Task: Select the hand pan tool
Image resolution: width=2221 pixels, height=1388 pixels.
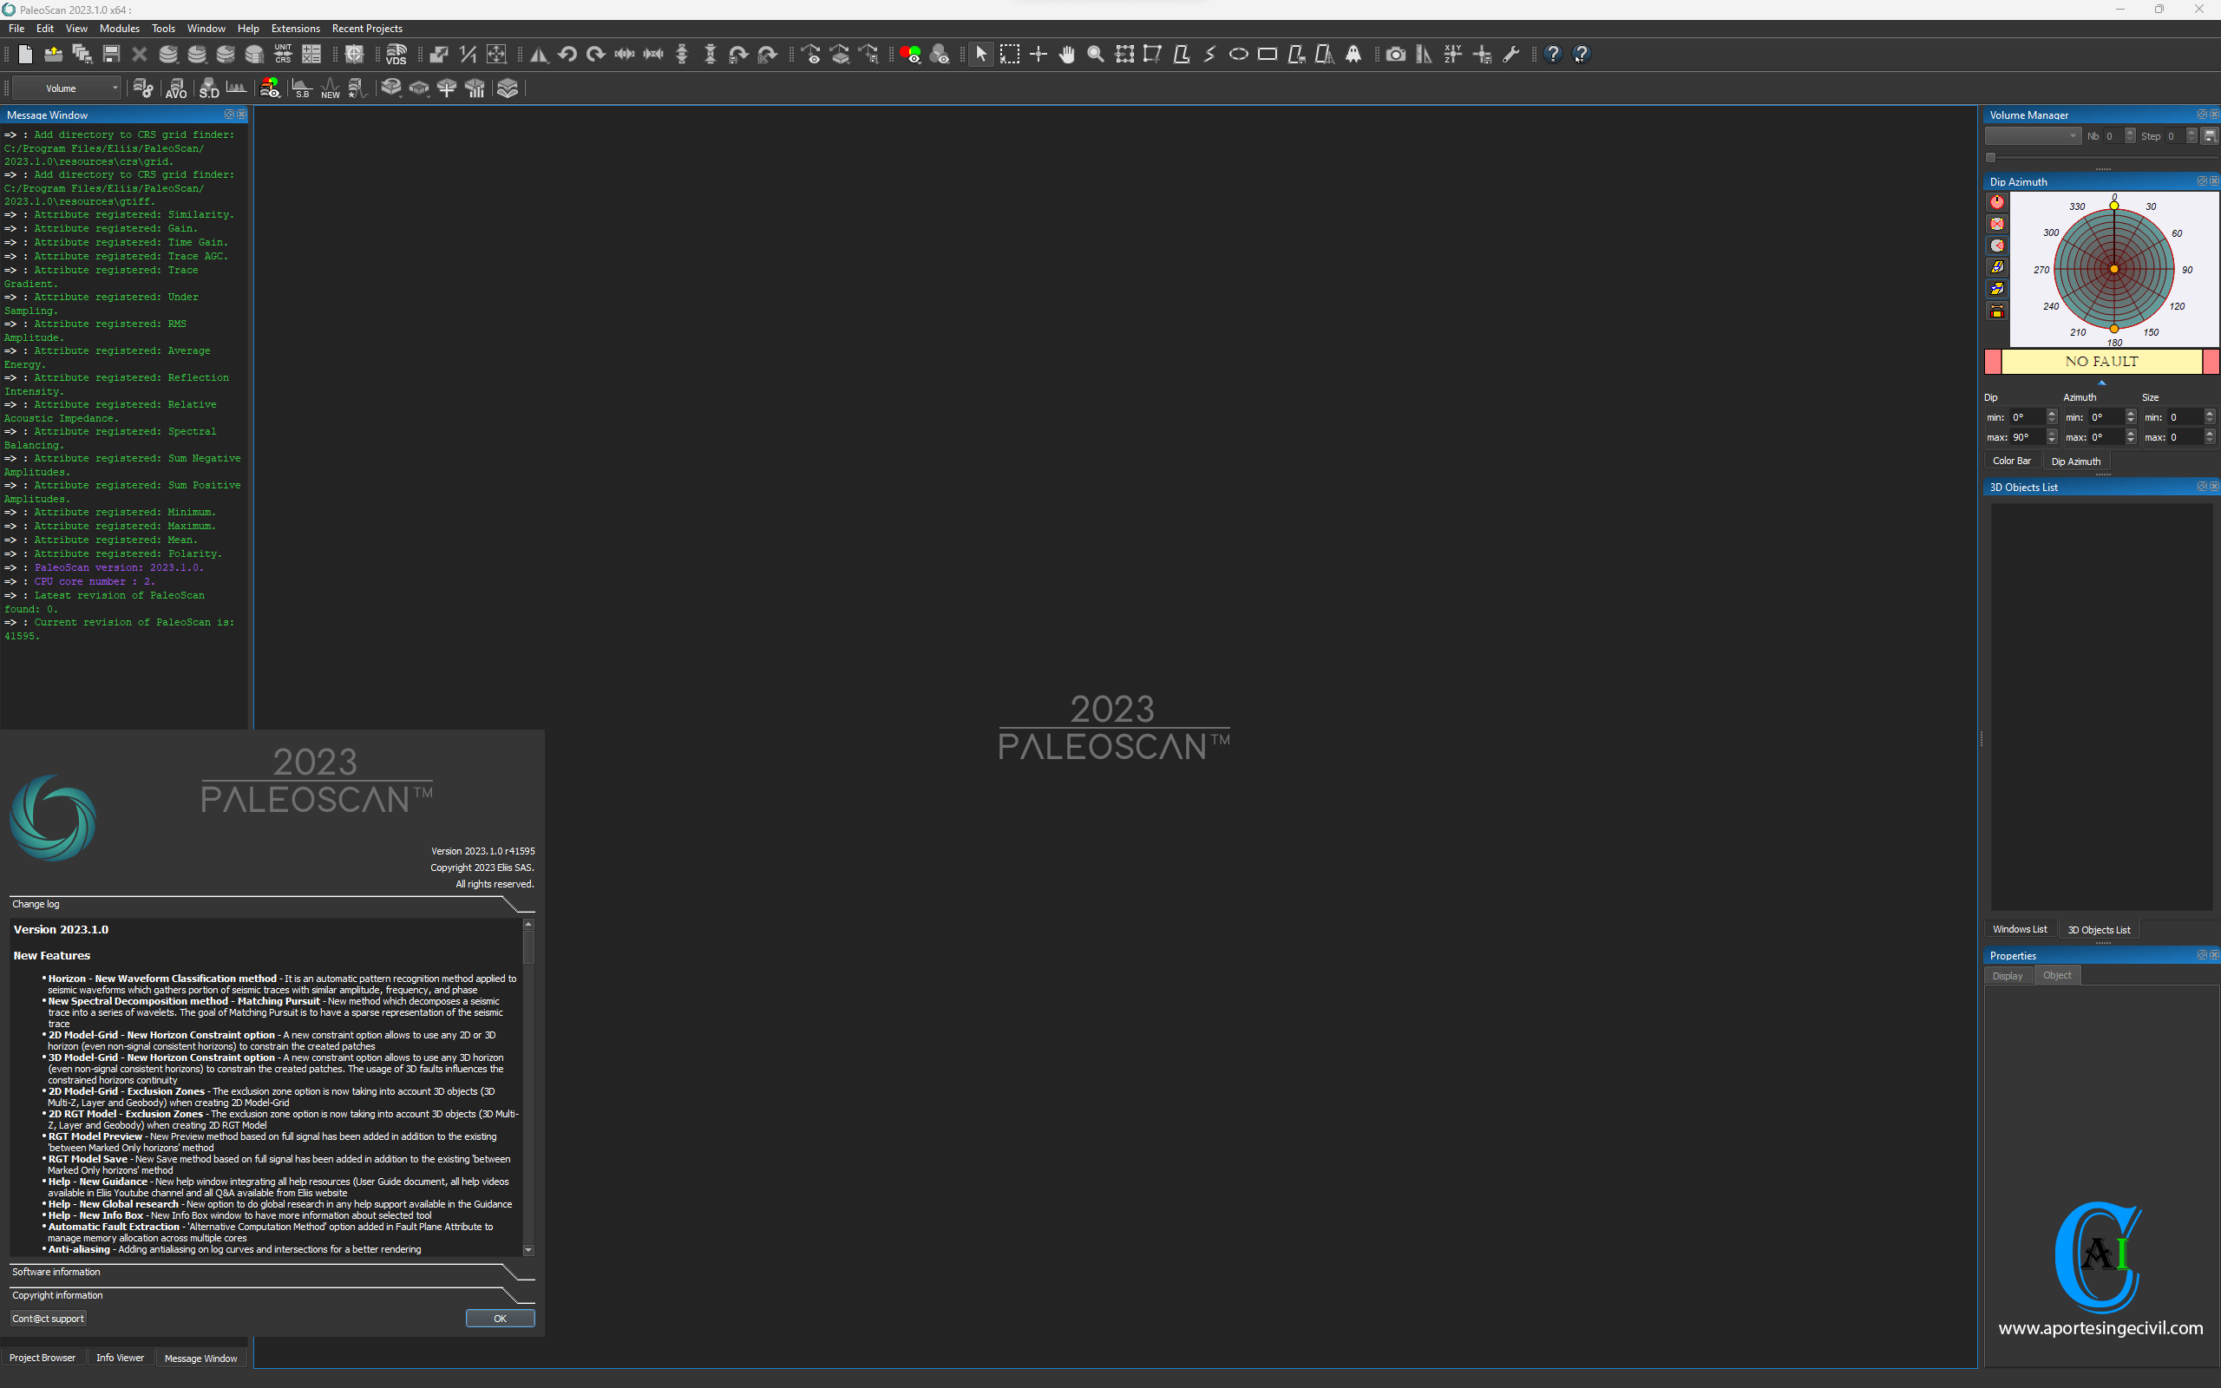Action: pos(1066,55)
